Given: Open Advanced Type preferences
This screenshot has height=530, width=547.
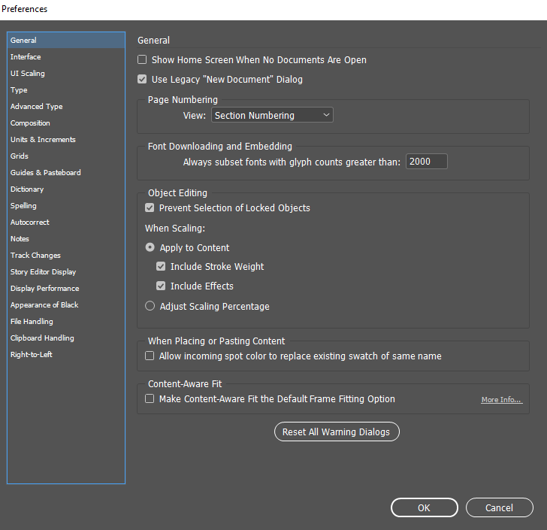Looking at the screenshot, I should click(66, 107).
